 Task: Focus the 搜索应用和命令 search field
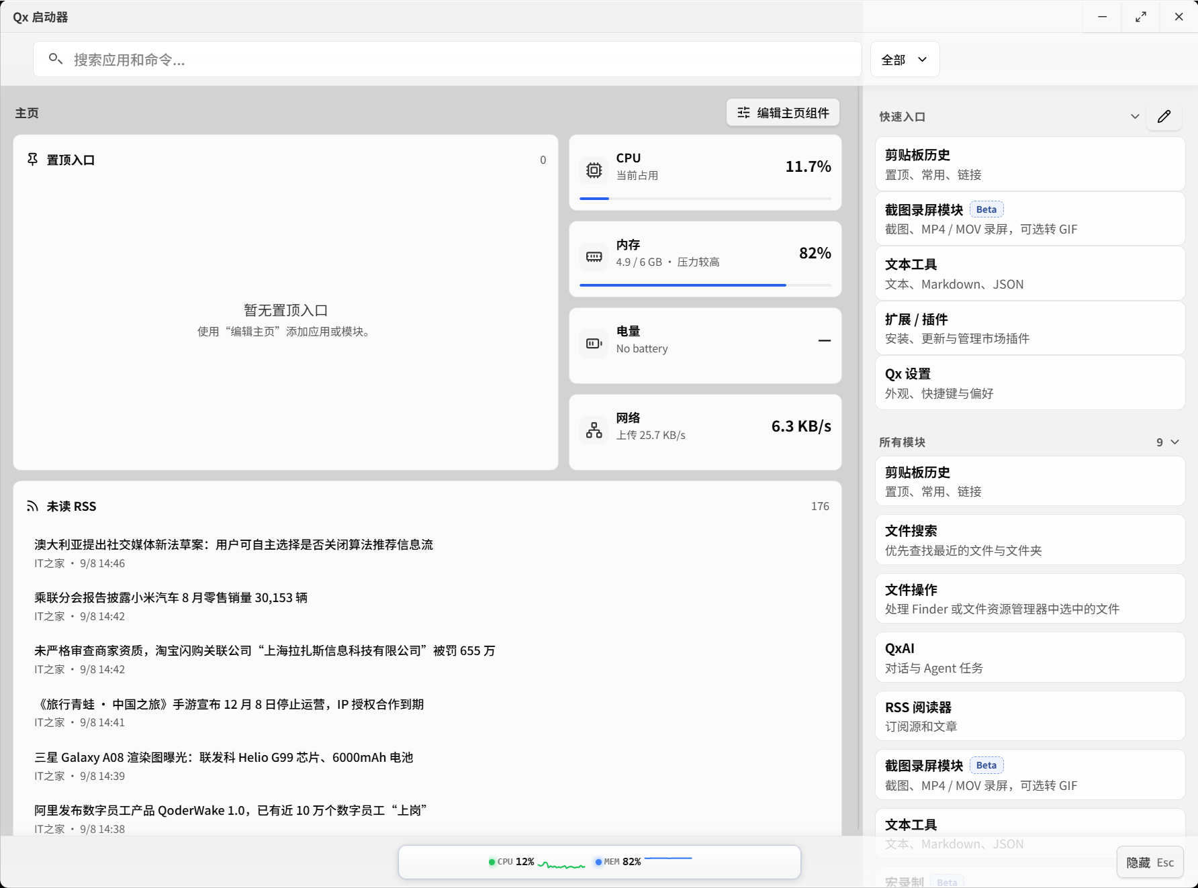(447, 60)
